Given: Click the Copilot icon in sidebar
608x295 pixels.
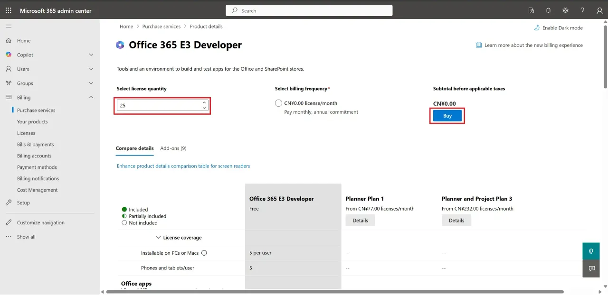Looking at the screenshot, I should (x=9, y=55).
